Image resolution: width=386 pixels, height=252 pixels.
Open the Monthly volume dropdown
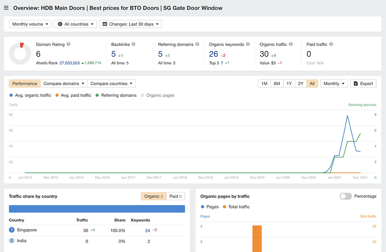[30, 24]
